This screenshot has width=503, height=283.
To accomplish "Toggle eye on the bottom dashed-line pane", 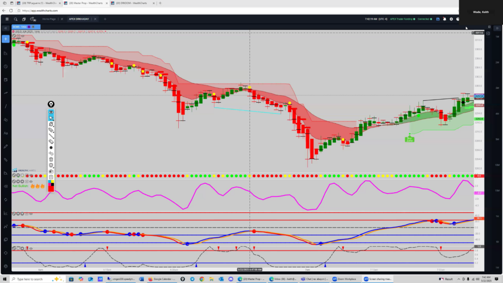I will [31, 248].
